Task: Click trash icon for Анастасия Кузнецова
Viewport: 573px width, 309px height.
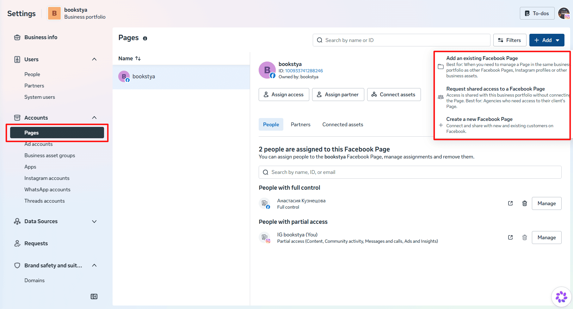Action: [524, 203]
